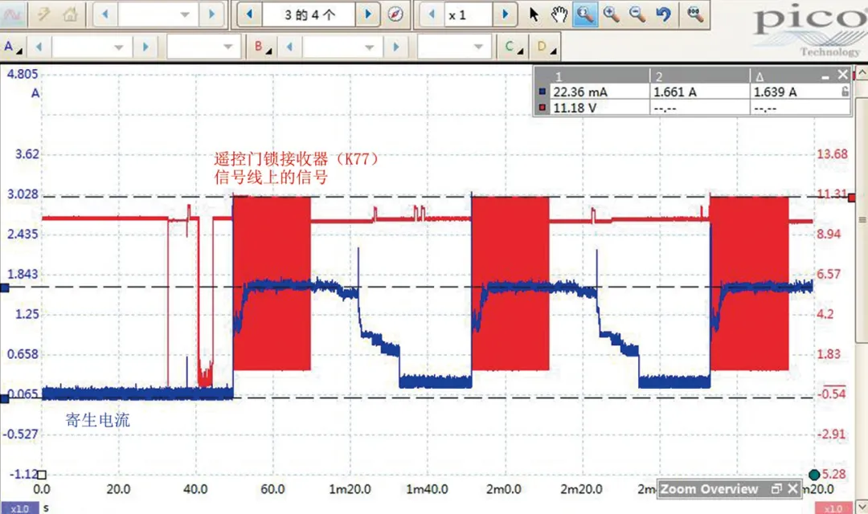Open the buffer navigator compass icon
Image resolution: width=868 pixels, height=514 pixels.
pyautogui.click(x=395, y=14)
